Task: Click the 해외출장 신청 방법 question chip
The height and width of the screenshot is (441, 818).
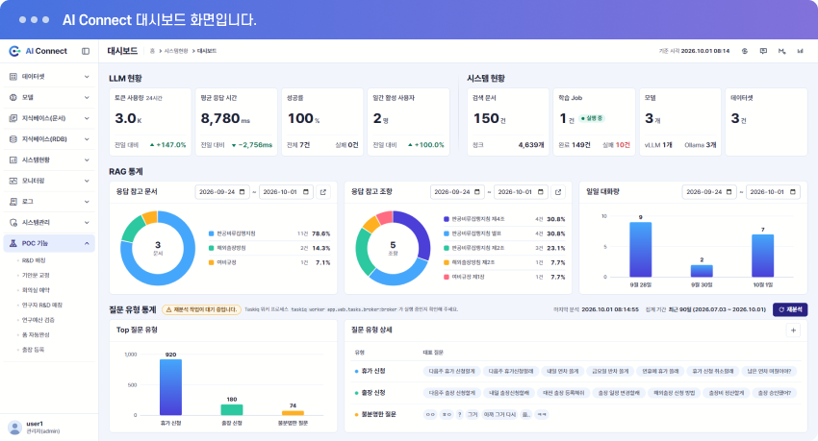Action: [x=674, y=393]
